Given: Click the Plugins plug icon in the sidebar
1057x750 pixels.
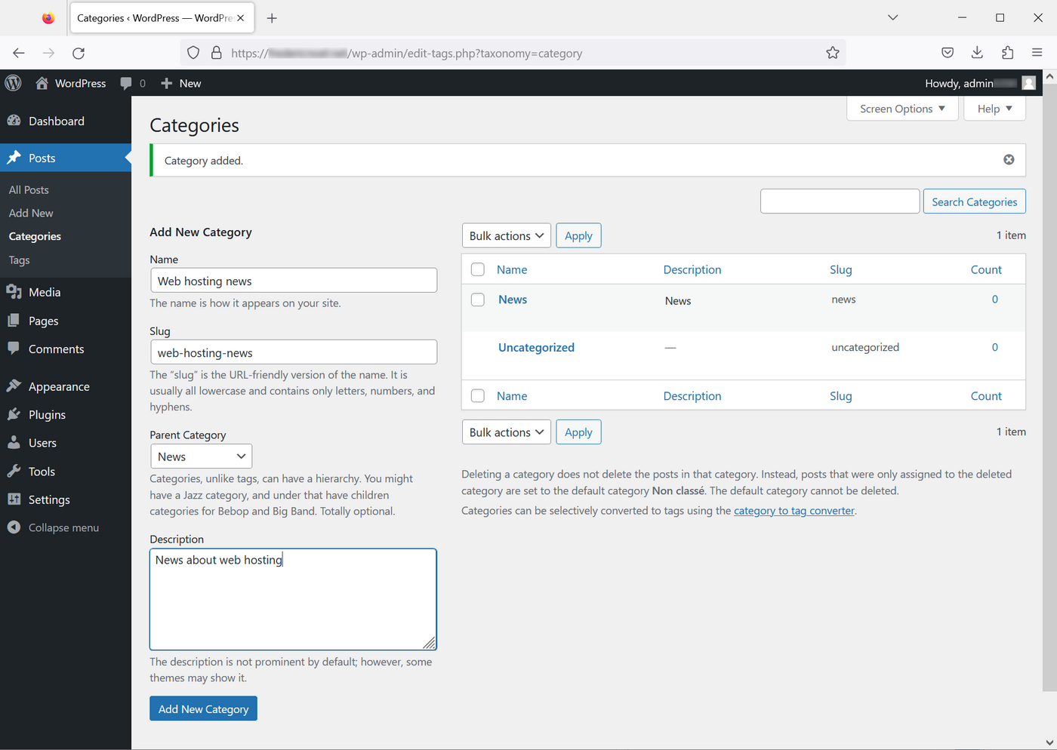Looking at the screenshot, I should tap(15, 414).
